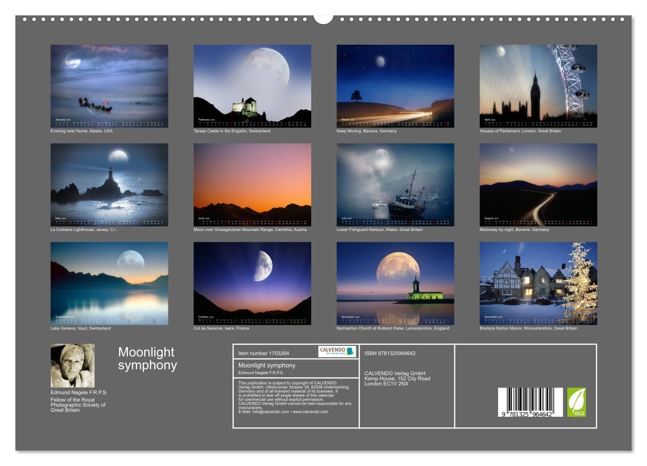Click the author line in the info box
647x466 pixels.
pyautogui.click(x=261, y=373)
